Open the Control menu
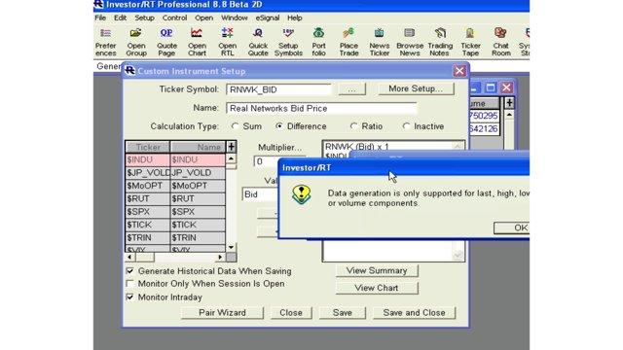Image resolution: width=623 pixels, height=350 pixels. [x=174, y=17]
